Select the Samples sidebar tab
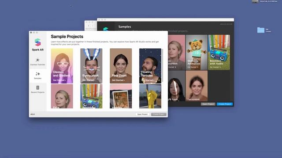This screenshot has height=158, width=282. (37, 76)
